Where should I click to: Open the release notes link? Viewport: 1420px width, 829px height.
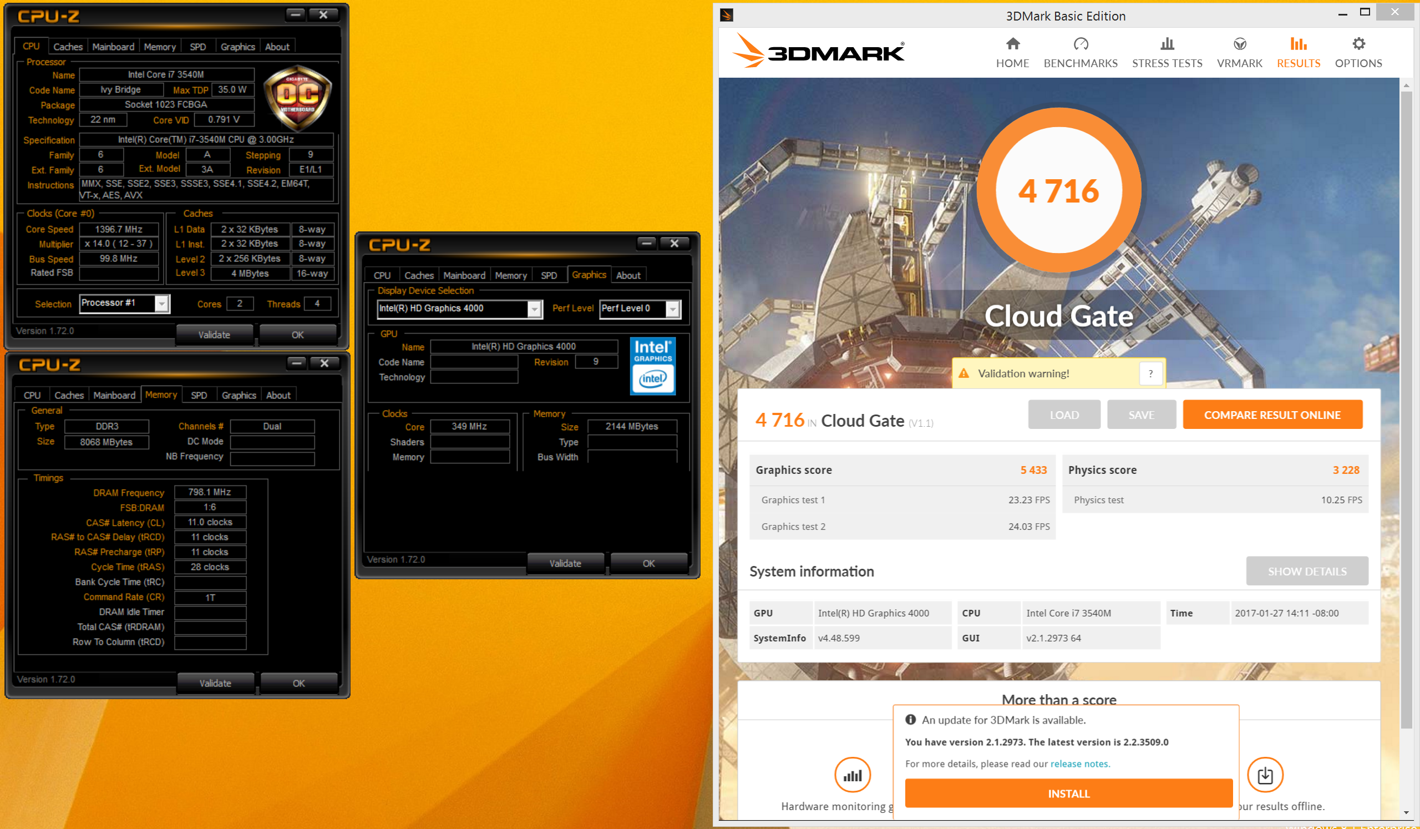(x=1079, y=764)
